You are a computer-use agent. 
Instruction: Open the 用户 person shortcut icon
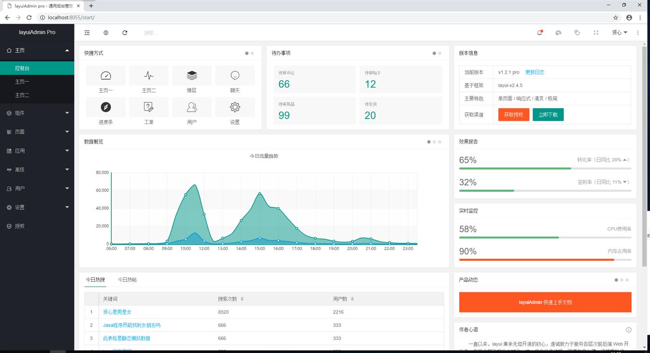192,107
